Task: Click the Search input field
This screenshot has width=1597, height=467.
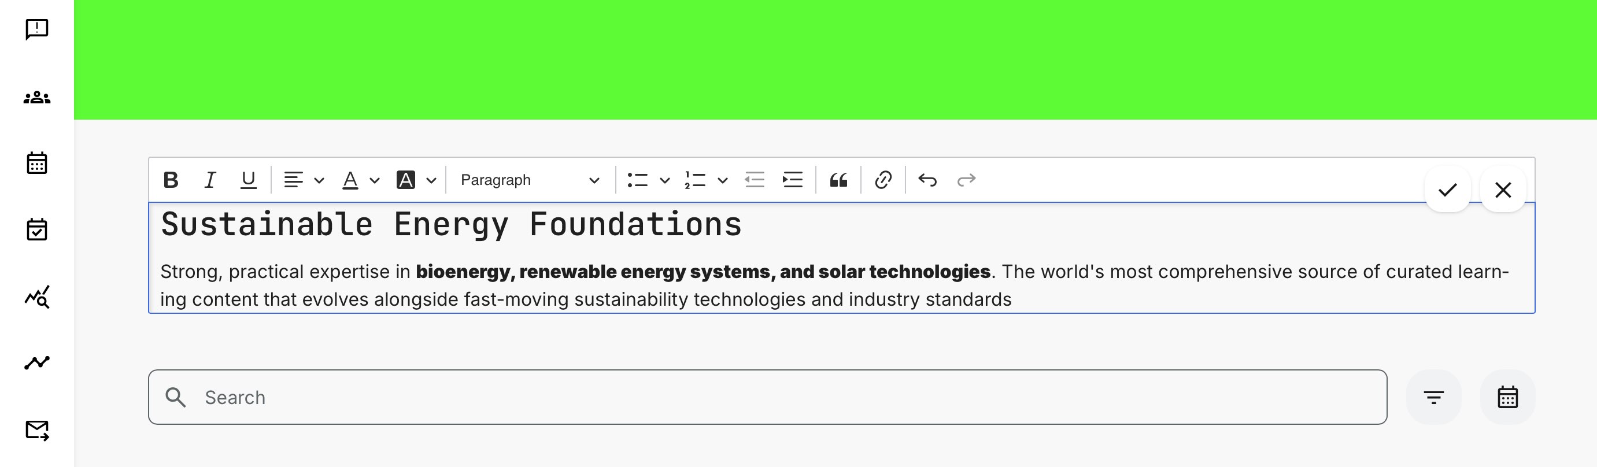Action: coord(767,397)
